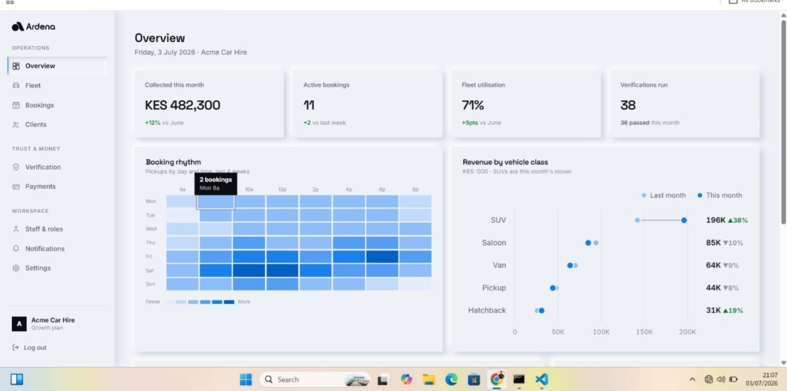The image size is (787, 391).
Task: Click the page vertical scrollbar thumb
Action: click(784, 122)
